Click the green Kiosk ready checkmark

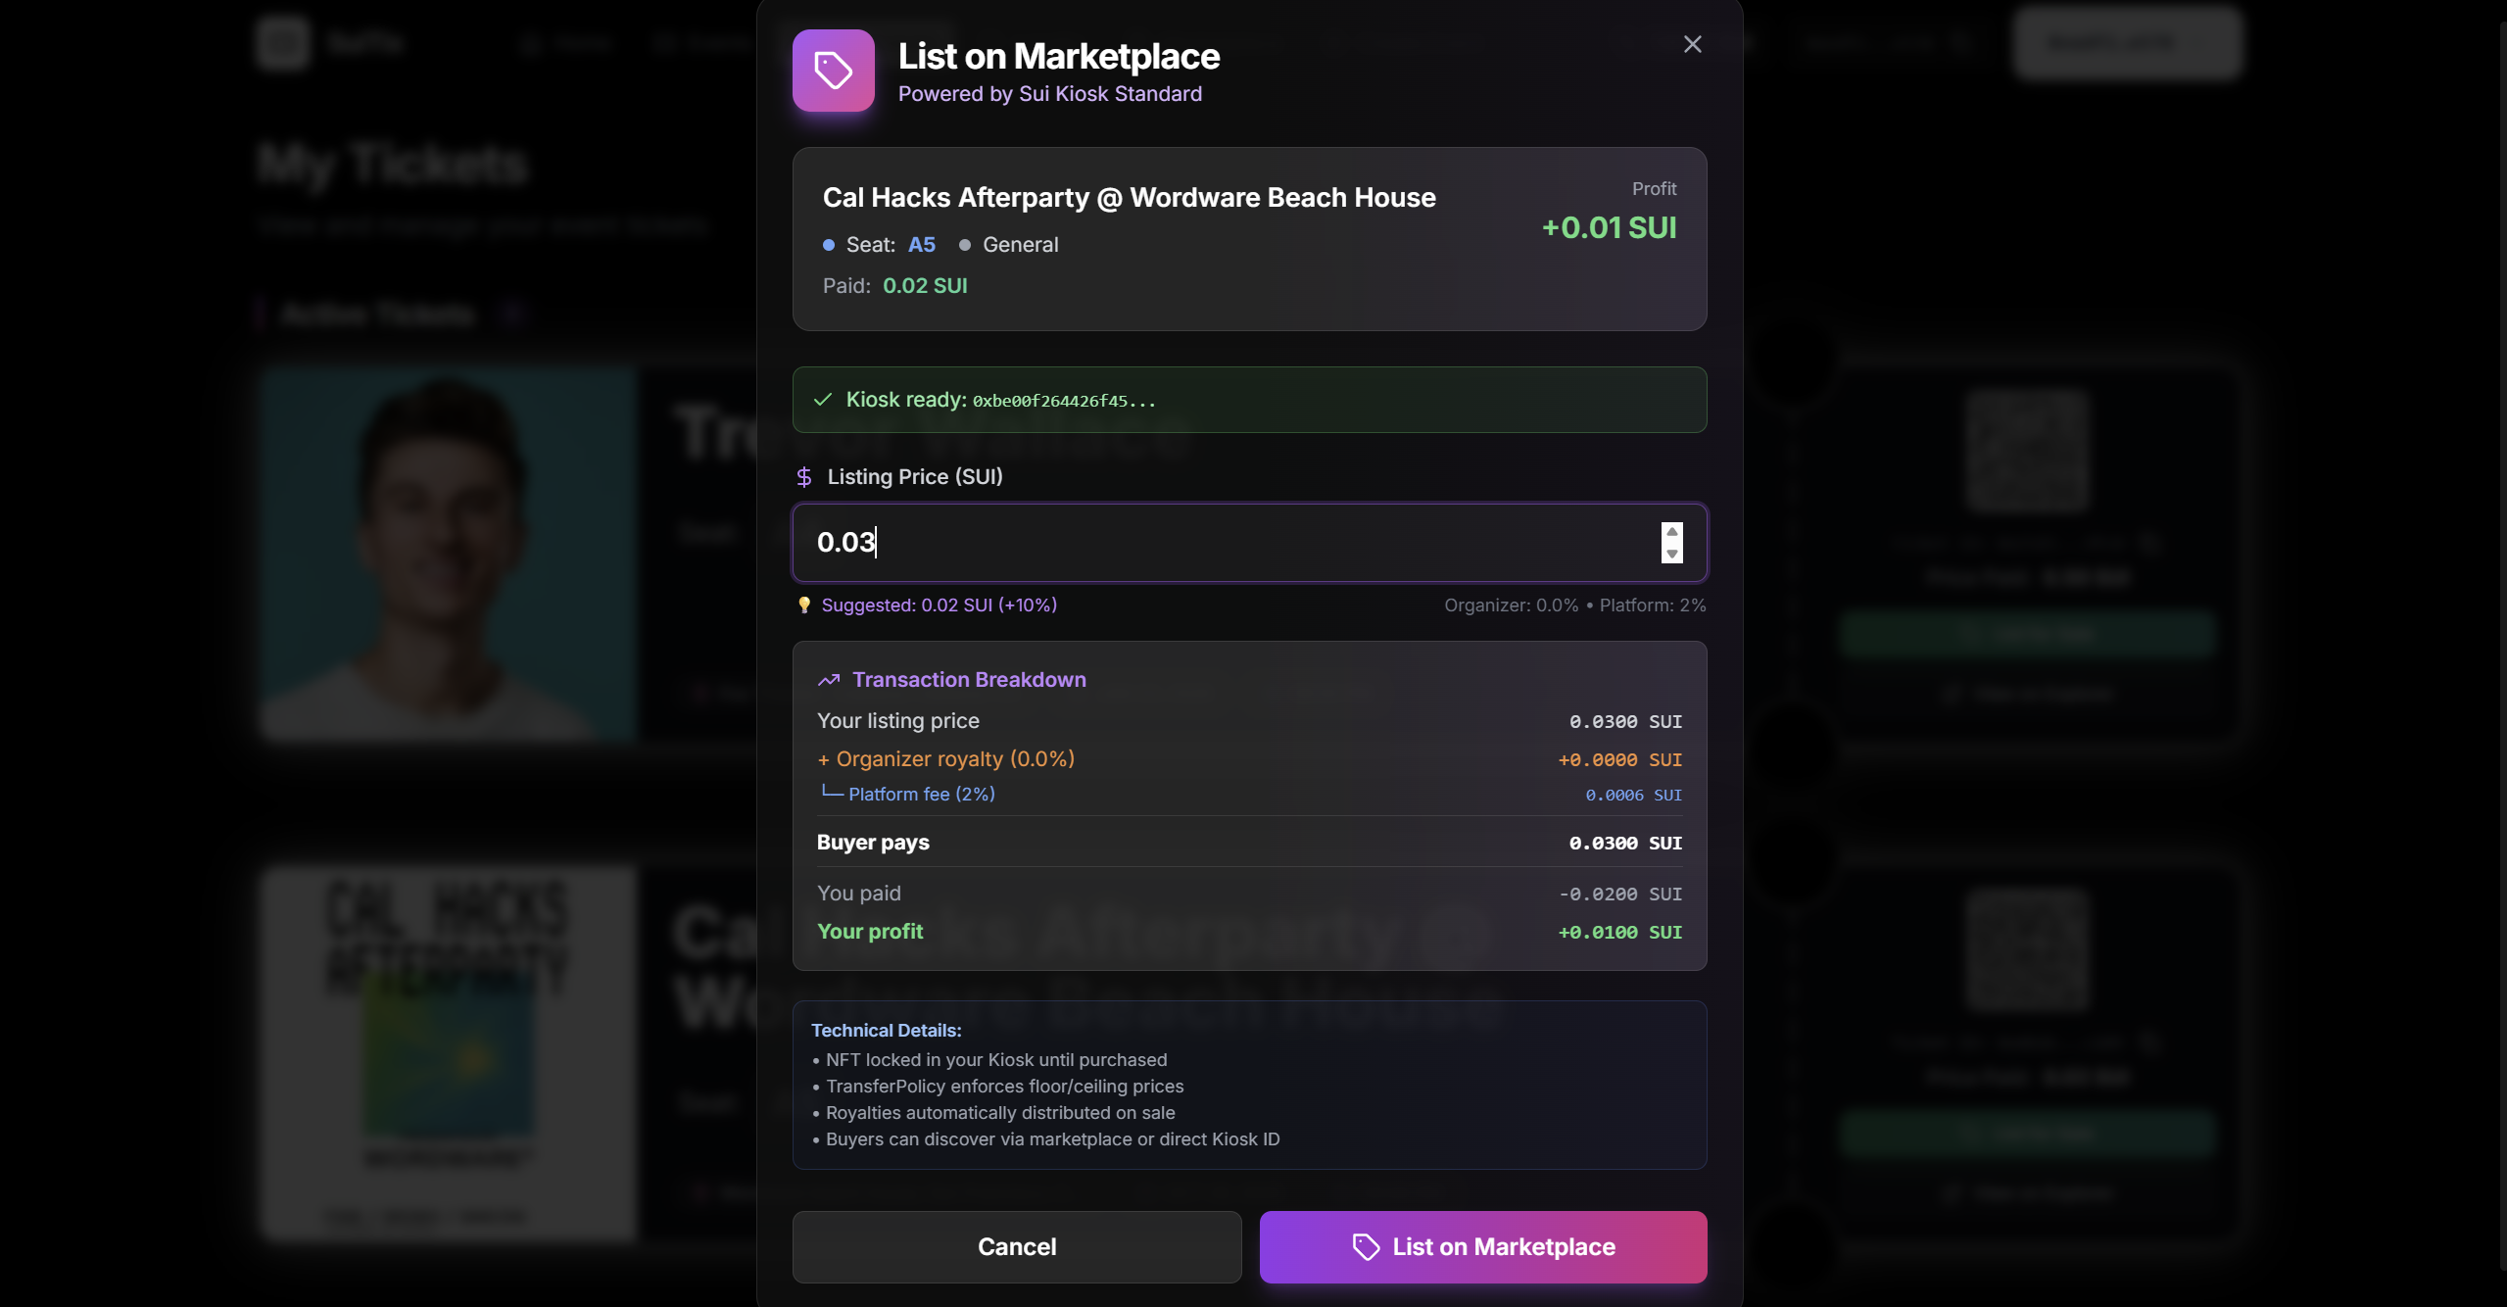point(823,400)
